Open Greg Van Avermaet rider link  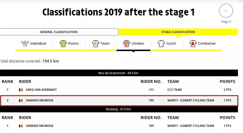pos(41,90)
